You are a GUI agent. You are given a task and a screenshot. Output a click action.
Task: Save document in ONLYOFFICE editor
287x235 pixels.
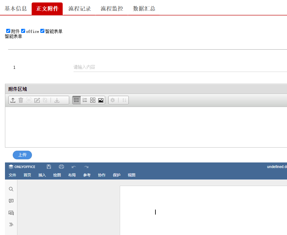click(49, 167)
